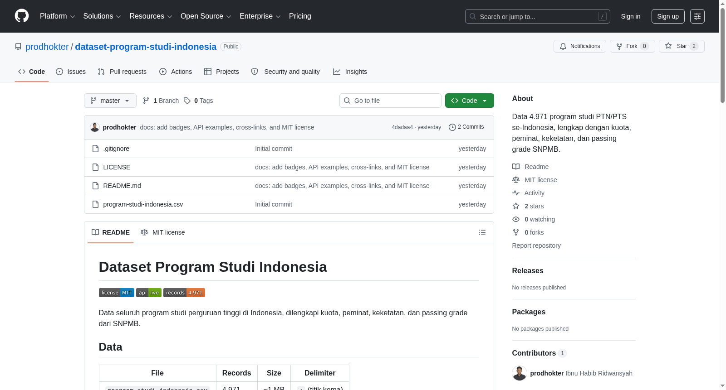Open the Pricing page

(300, 16)
